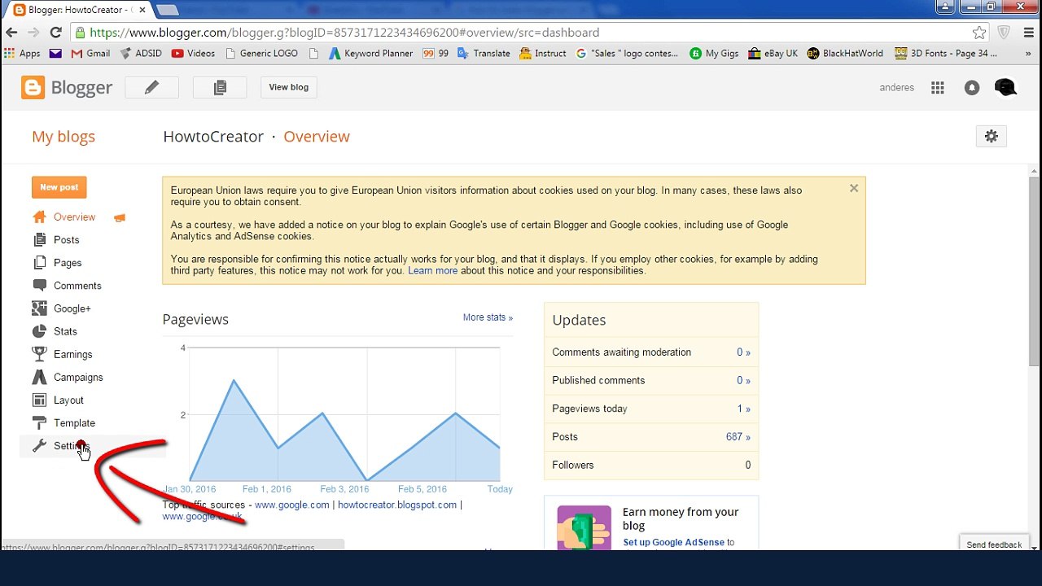Open the Keyword Planner bookmark
The height and width of the screenshot is (586, 1042).
(x=370, y=54)
